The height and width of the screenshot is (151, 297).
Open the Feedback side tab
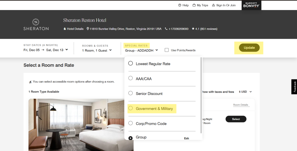294,87
